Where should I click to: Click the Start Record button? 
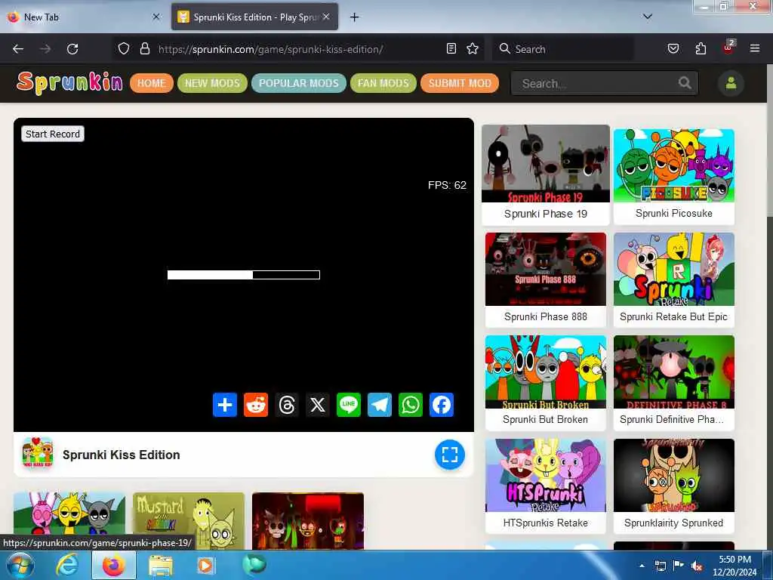coord(53,134)
